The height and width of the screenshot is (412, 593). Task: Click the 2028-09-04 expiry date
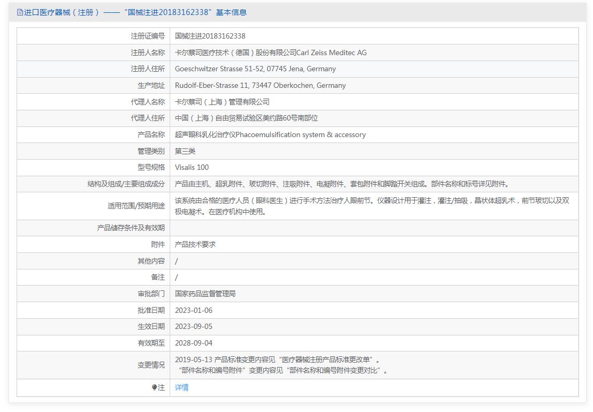point(194,343)
